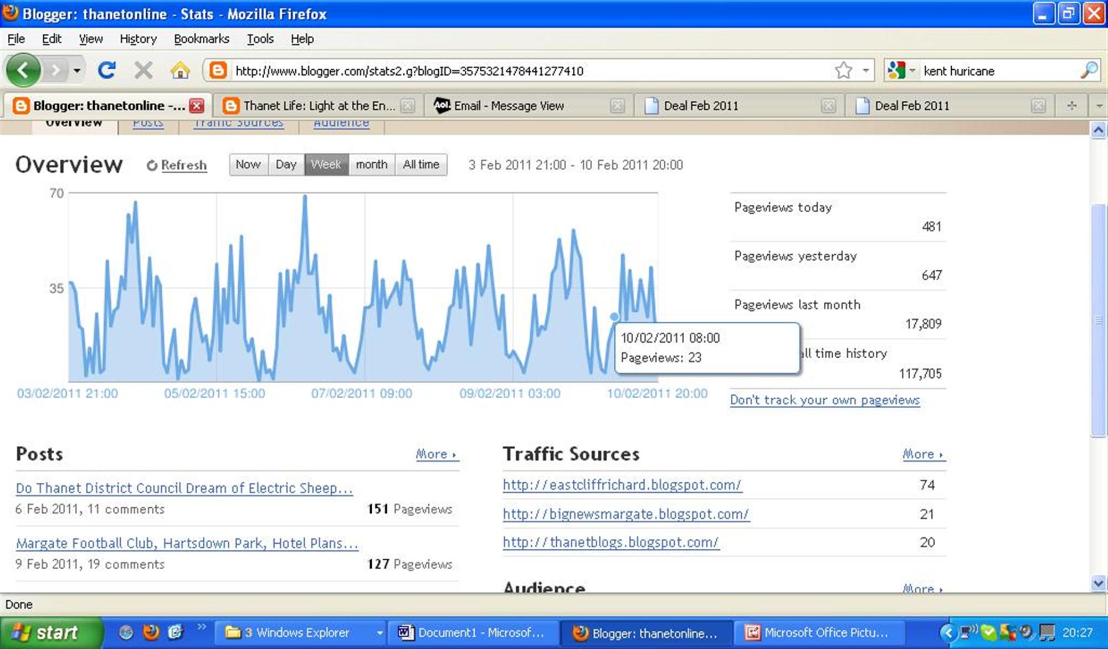This screenshot has height=649, width=1108.
Task: Close the Blogger: thanetonline tab
Action: click(196, 105)
